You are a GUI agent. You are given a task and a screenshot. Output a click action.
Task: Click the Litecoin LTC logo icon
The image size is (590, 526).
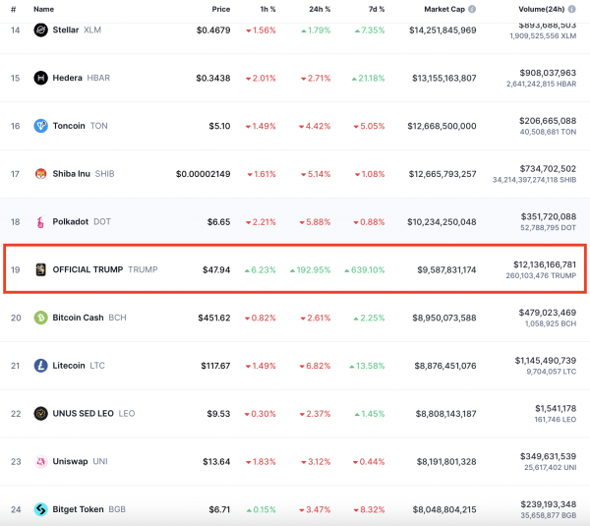(41, 366)
